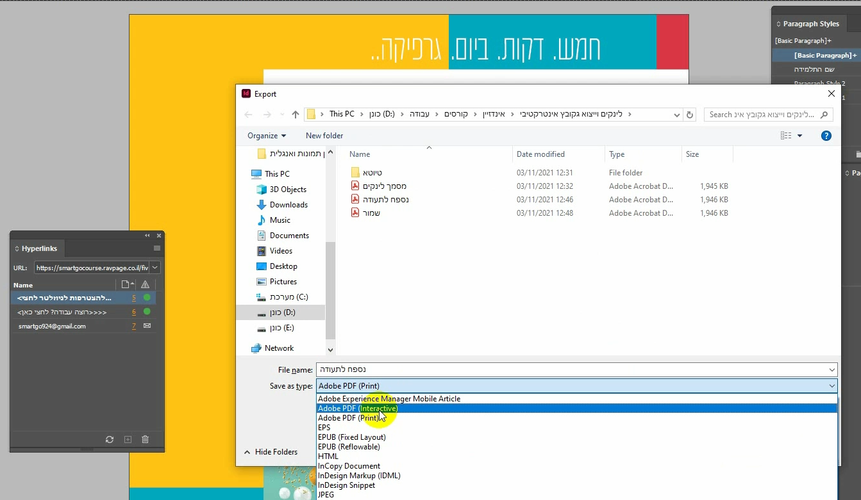
Task: Toggle sorting on the Type column
Action: click(616, 154)
